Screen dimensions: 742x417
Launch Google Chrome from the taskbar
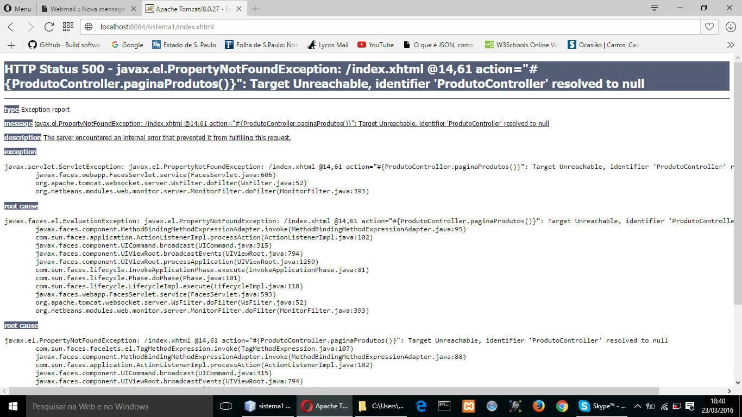(562, 406)
